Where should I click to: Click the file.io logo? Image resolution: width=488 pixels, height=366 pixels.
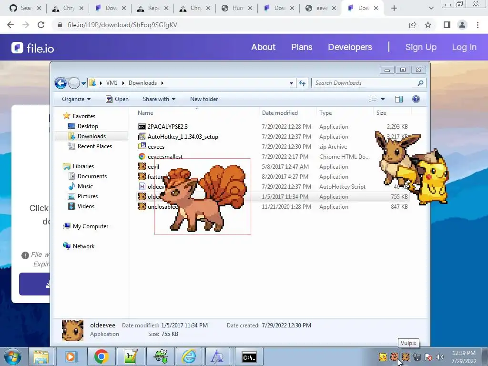(x=33, y=48)
